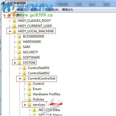The image size is (116, 116).
Task: Click the HKEY_CURRENT_USER folder icon
Action: click(14, 26)
